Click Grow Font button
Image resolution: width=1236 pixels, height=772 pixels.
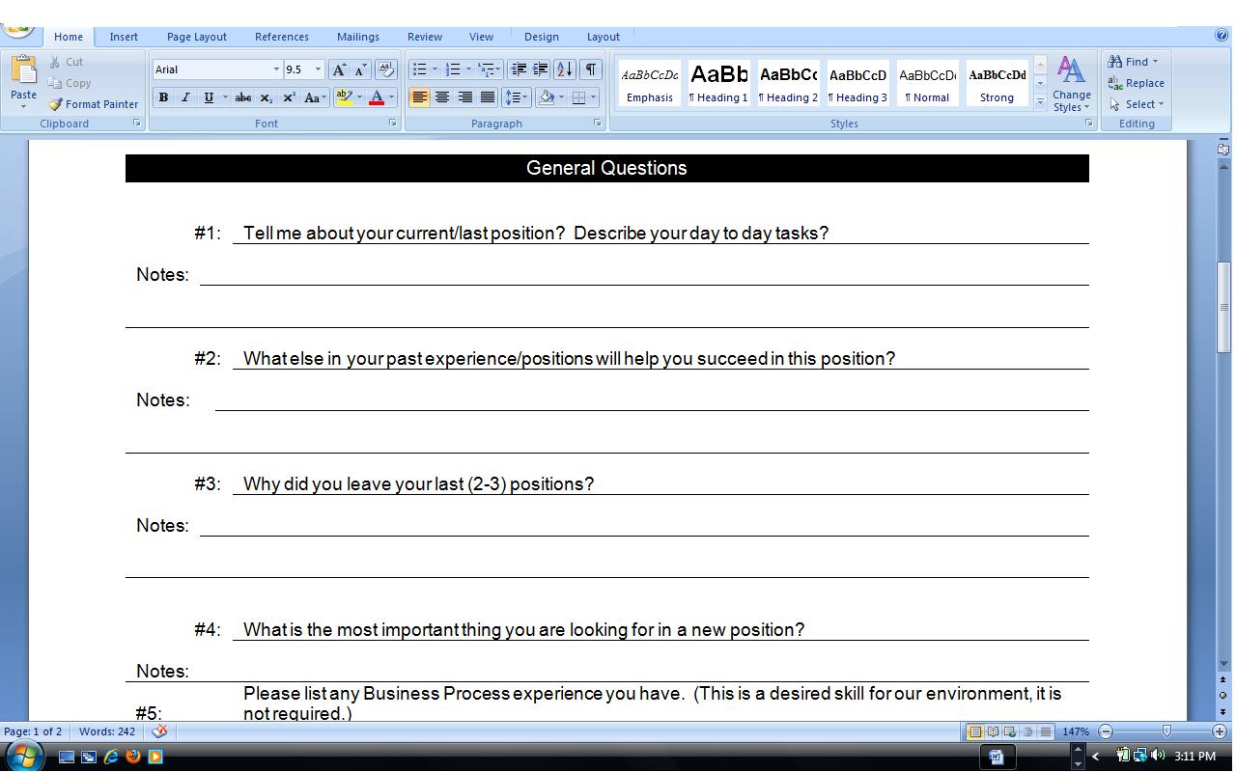tap(339, 69)
